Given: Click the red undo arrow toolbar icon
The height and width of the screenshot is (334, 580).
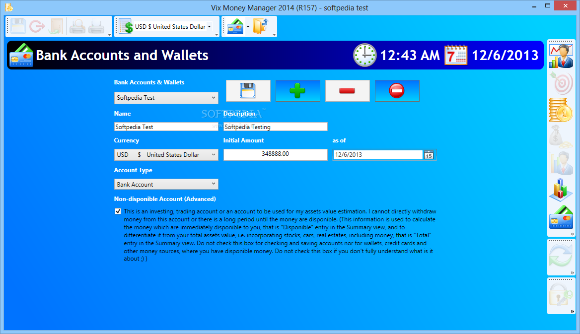Looking at the screenshot, I should (37, 26).
